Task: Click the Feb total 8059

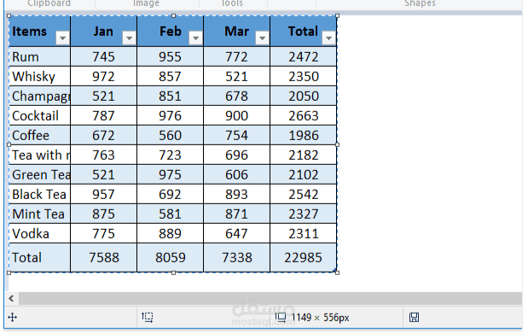Action: pyautogui.click(x=170, y=257)
